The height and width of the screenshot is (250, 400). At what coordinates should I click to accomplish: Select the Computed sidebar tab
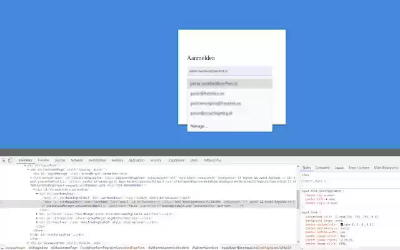322,167
